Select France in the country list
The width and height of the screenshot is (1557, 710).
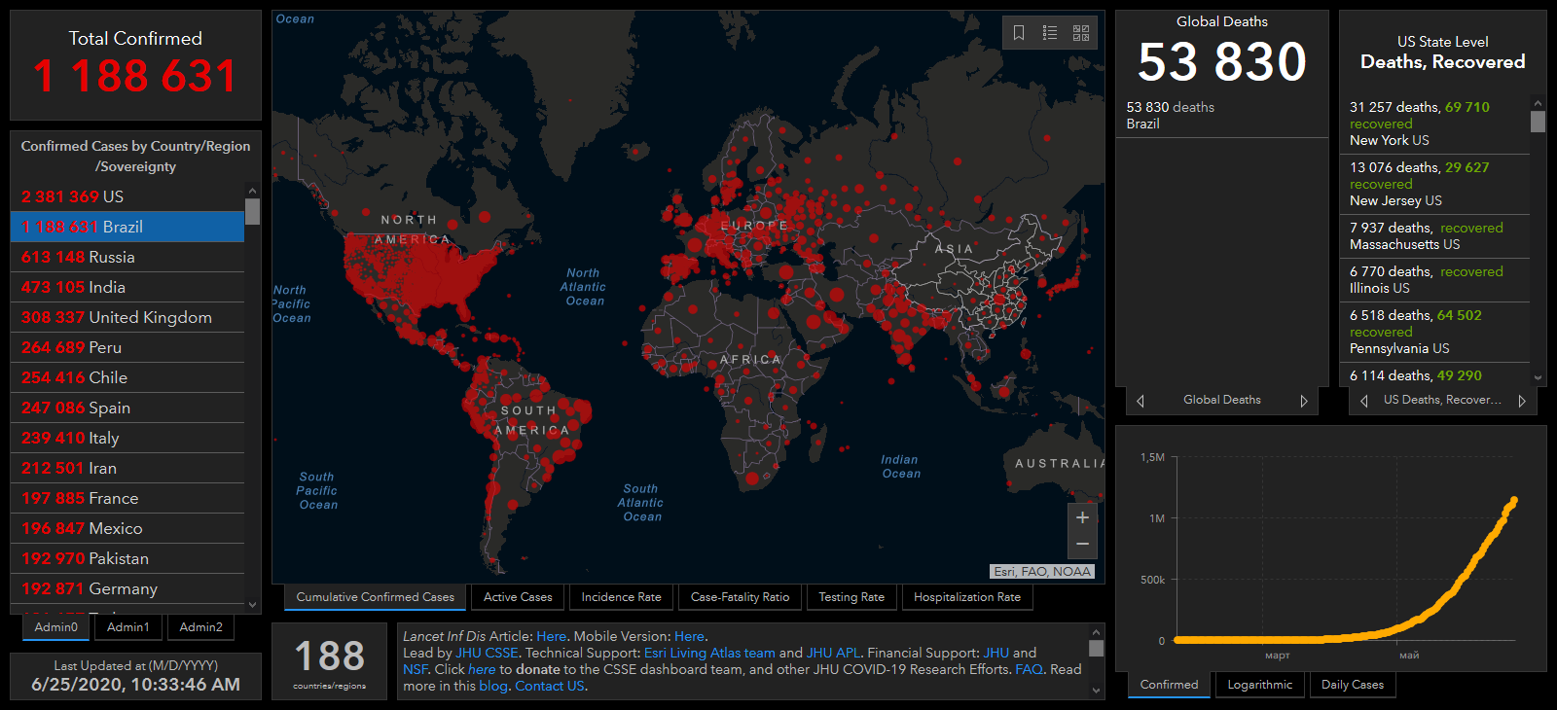point(127,498)
